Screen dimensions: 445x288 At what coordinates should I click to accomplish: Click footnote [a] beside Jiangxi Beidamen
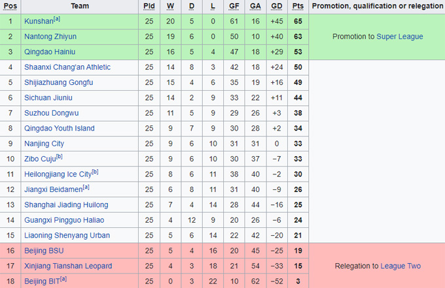(x=86, y=187)
